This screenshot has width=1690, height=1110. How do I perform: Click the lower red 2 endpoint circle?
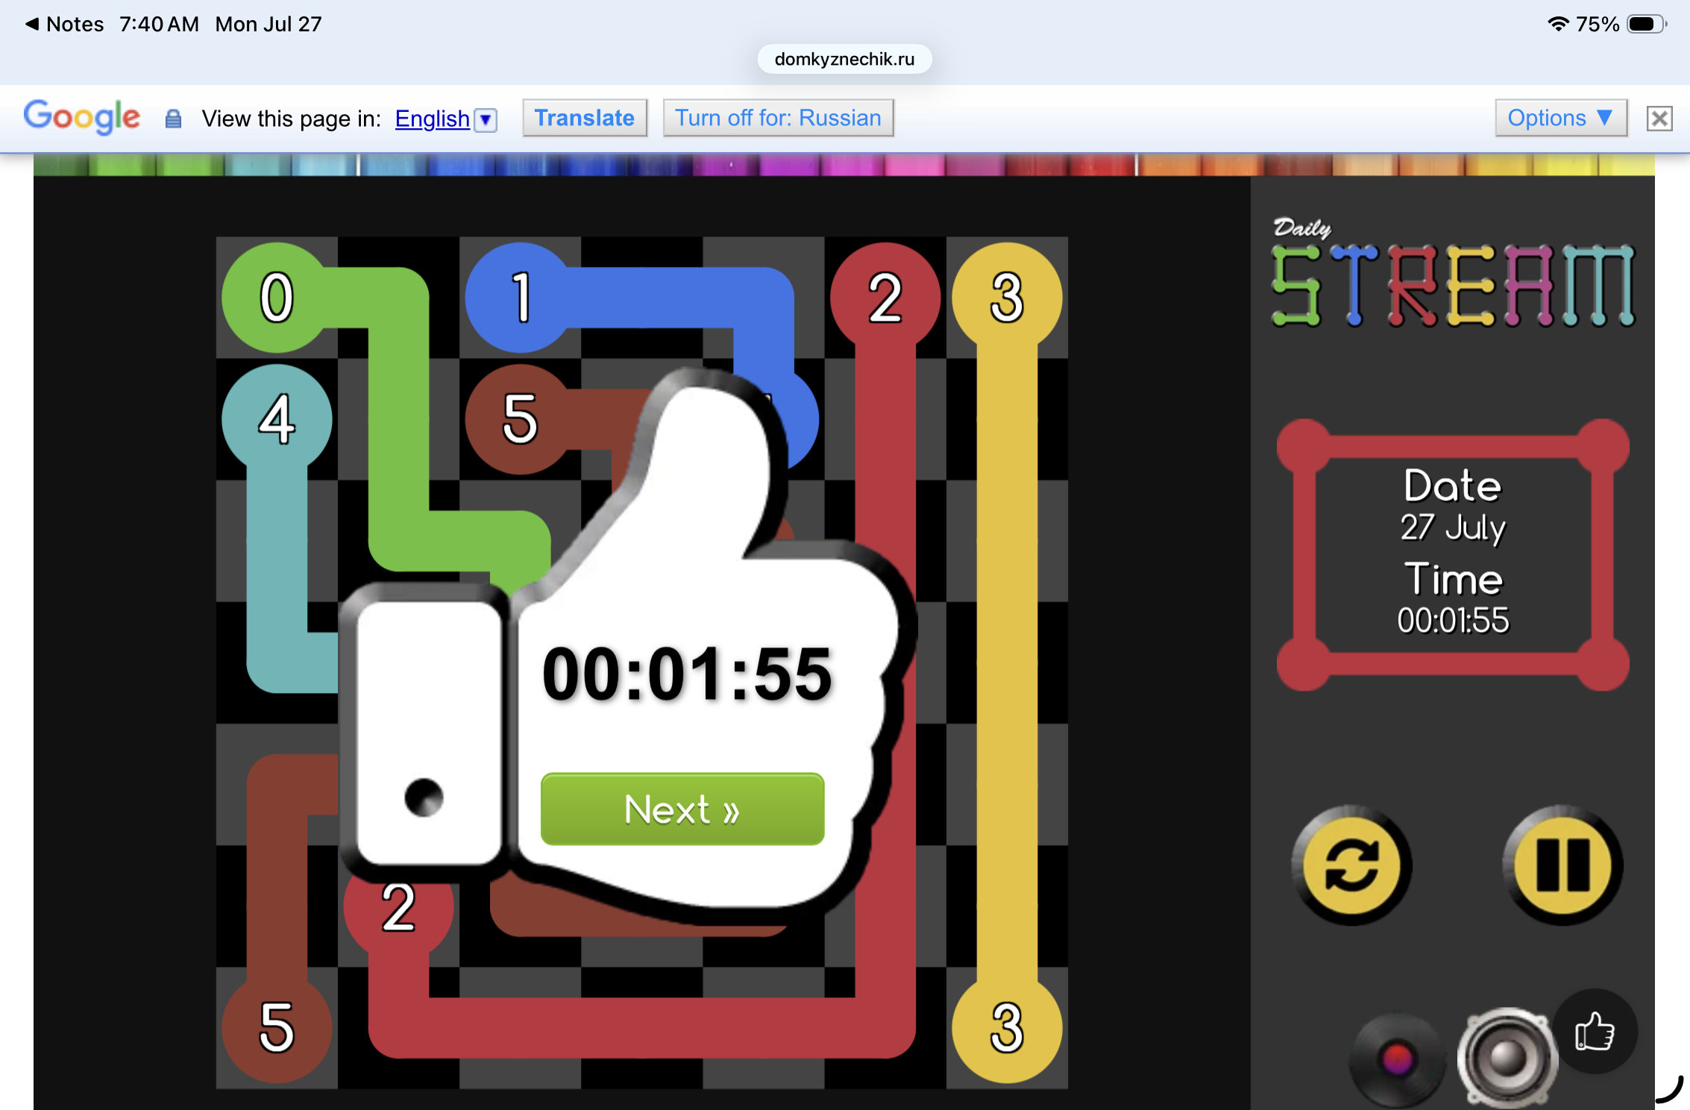pos(398,907)
